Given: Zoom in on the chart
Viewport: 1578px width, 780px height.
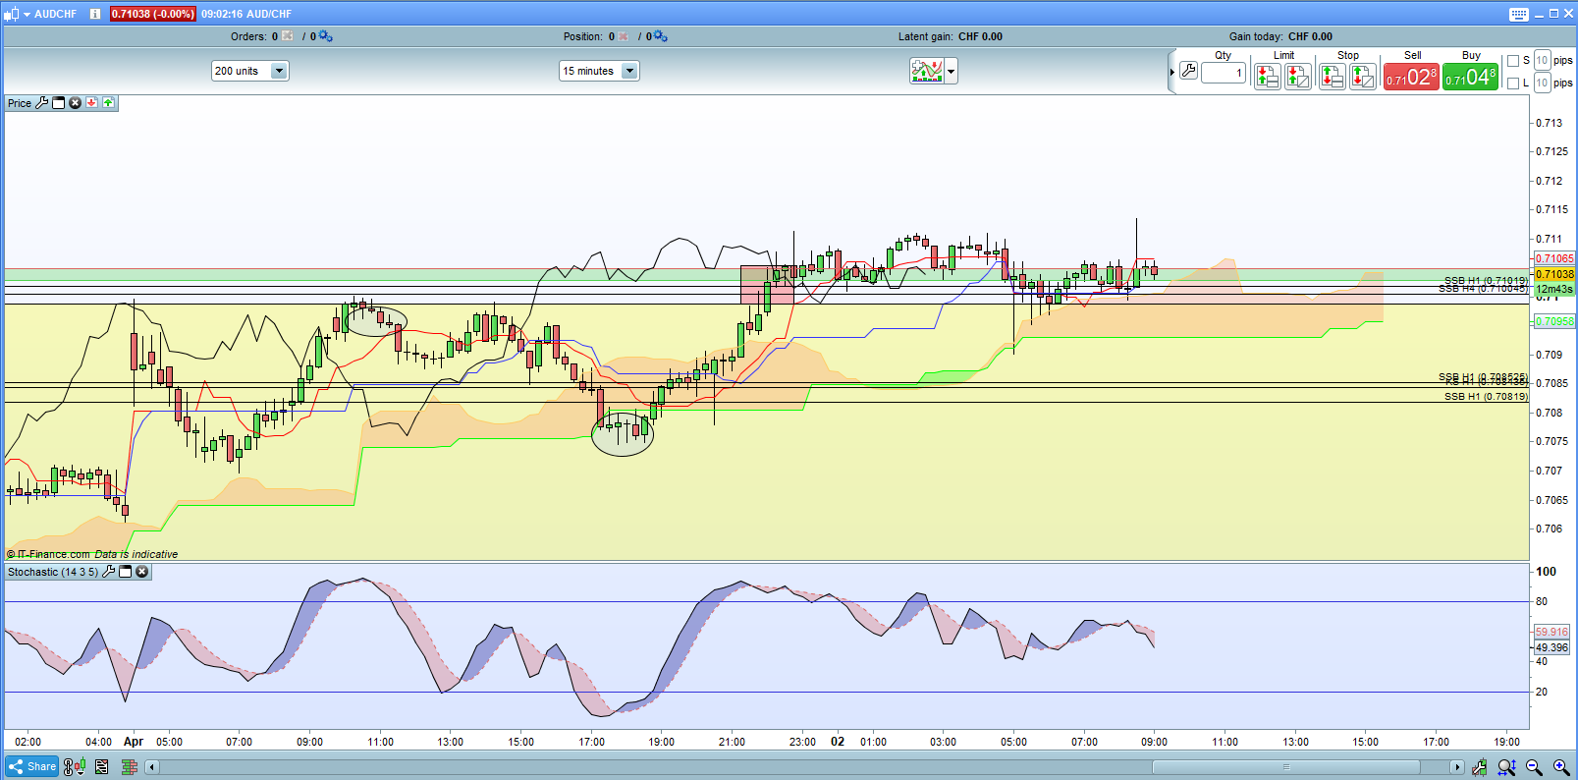Looking at the screenshot, I should point(1561,767).
